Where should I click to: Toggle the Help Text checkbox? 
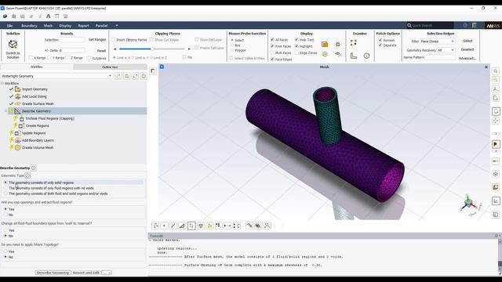click(x=296, y=40)
